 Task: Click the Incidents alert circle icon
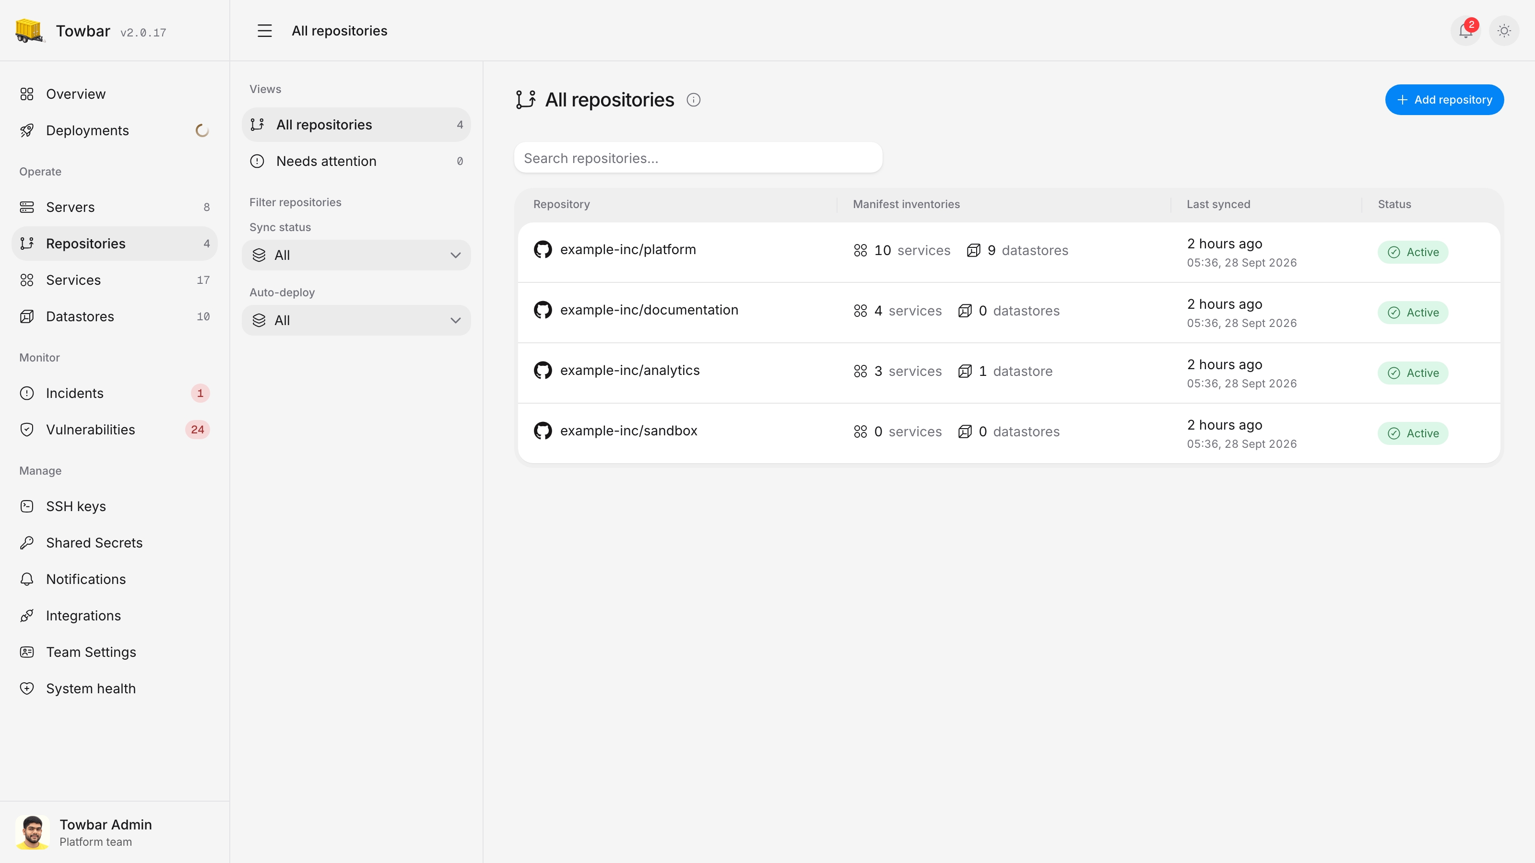point(27,393)
